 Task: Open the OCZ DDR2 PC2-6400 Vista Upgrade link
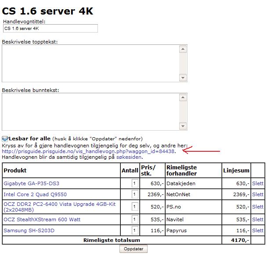pos(60,207)
